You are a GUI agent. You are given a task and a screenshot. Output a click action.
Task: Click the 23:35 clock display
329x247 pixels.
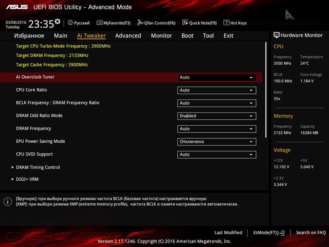coord(41,24)
